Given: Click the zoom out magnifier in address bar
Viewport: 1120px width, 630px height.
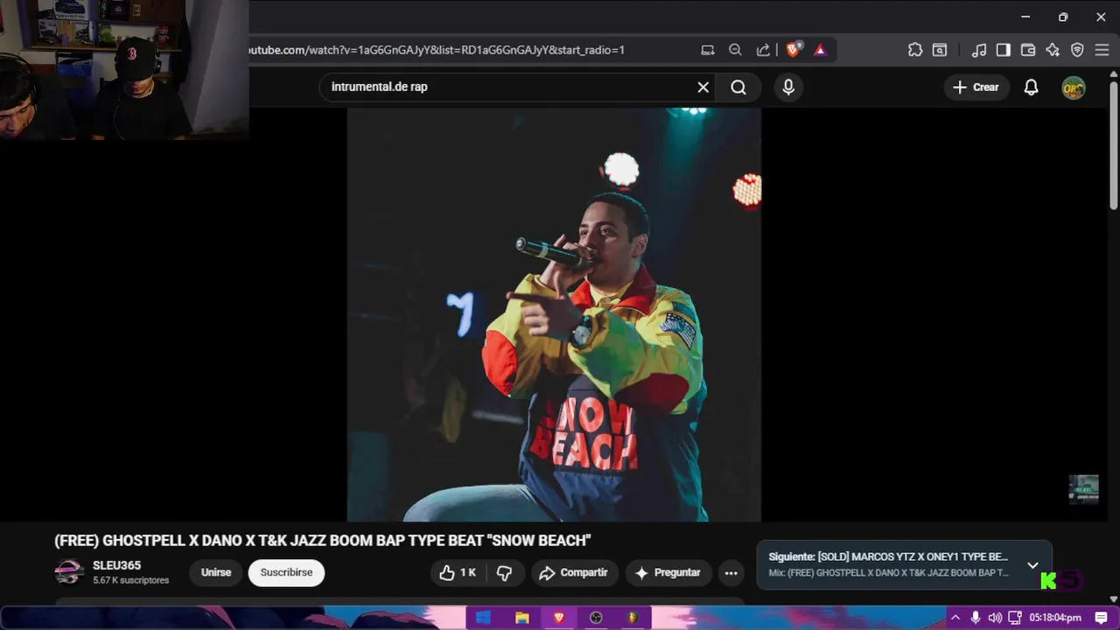Looking at the screenshot, I should (735, 50).
